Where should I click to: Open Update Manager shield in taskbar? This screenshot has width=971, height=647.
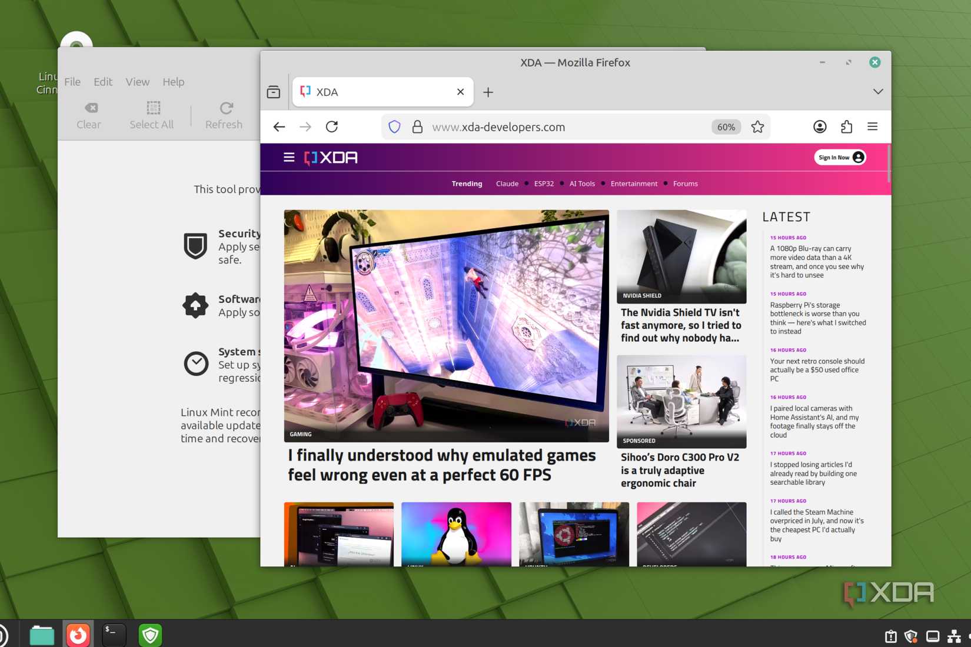(151, 635)
